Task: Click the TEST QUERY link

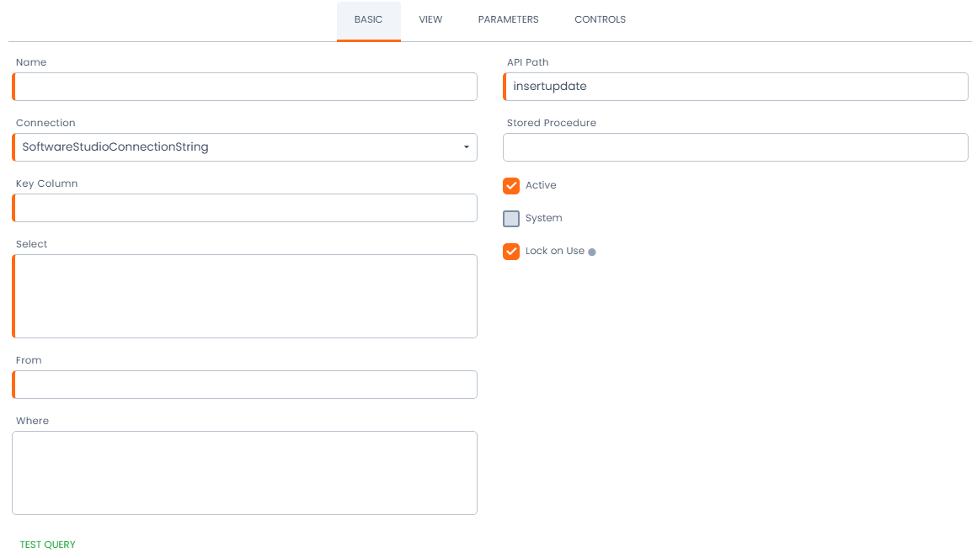Action: coord(48,545)
